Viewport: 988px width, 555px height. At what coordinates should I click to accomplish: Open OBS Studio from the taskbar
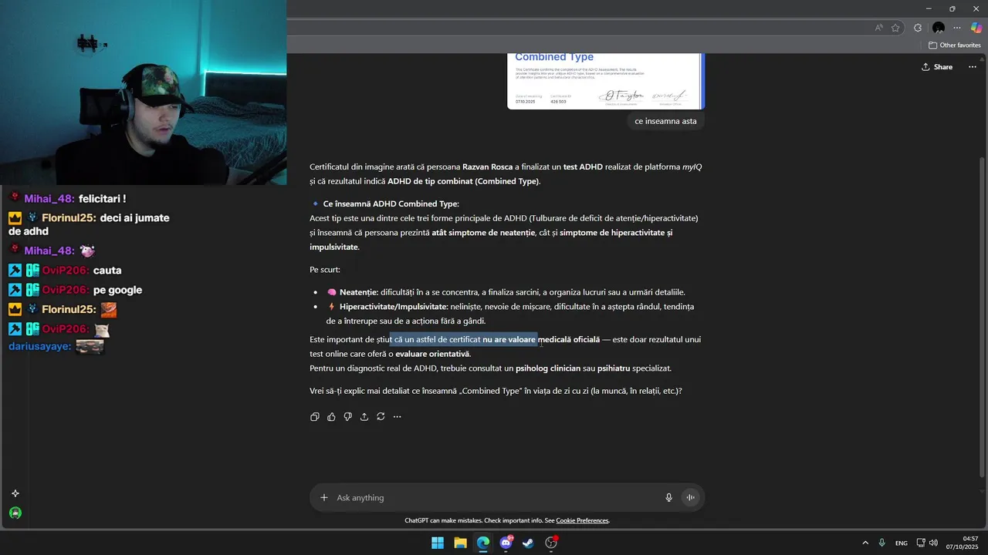click(551, 543)
